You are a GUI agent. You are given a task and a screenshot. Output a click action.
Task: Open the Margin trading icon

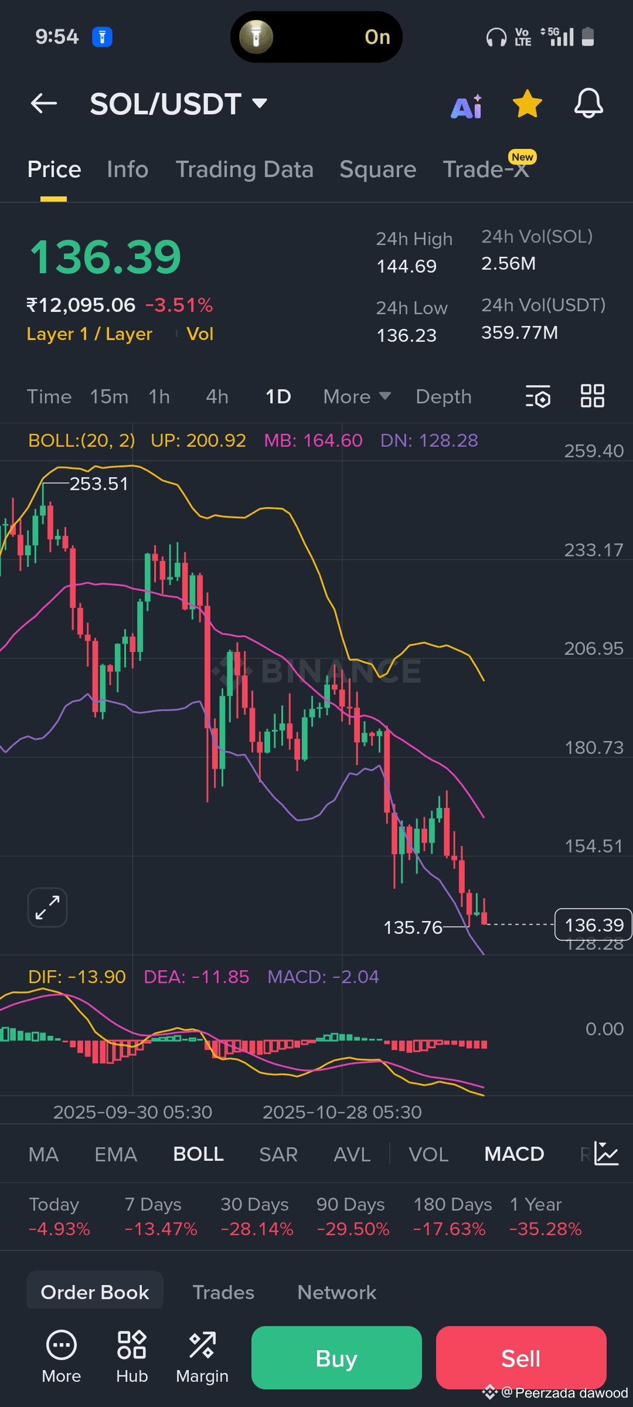pos(202,1355)
